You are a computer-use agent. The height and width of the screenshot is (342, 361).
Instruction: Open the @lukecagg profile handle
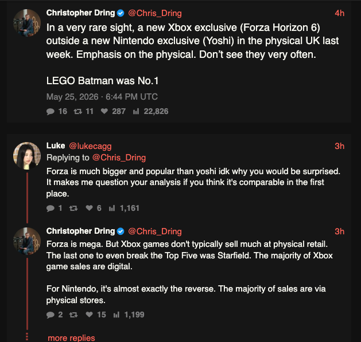pos(90,146)
